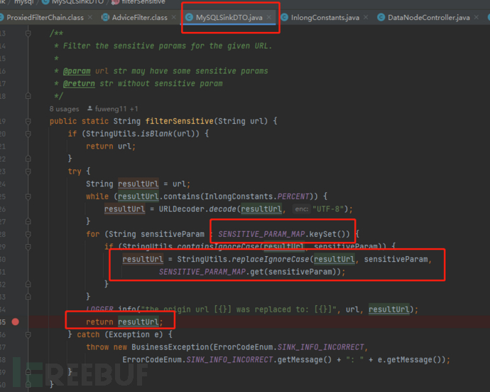Switch to the AdviceFilter.class tab
490x392 pixels.
pyautogui.click(x=139, y=18)
